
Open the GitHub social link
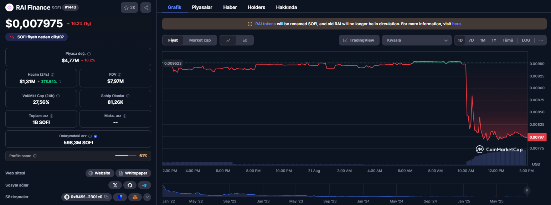(130, 185)
